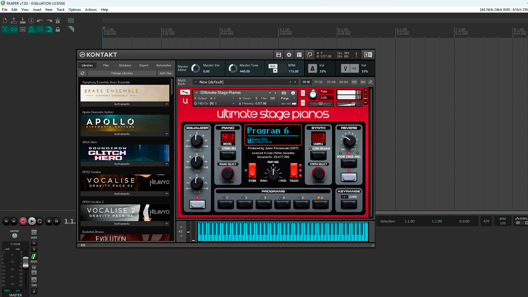Select rack page 17-32

(319, 82)
